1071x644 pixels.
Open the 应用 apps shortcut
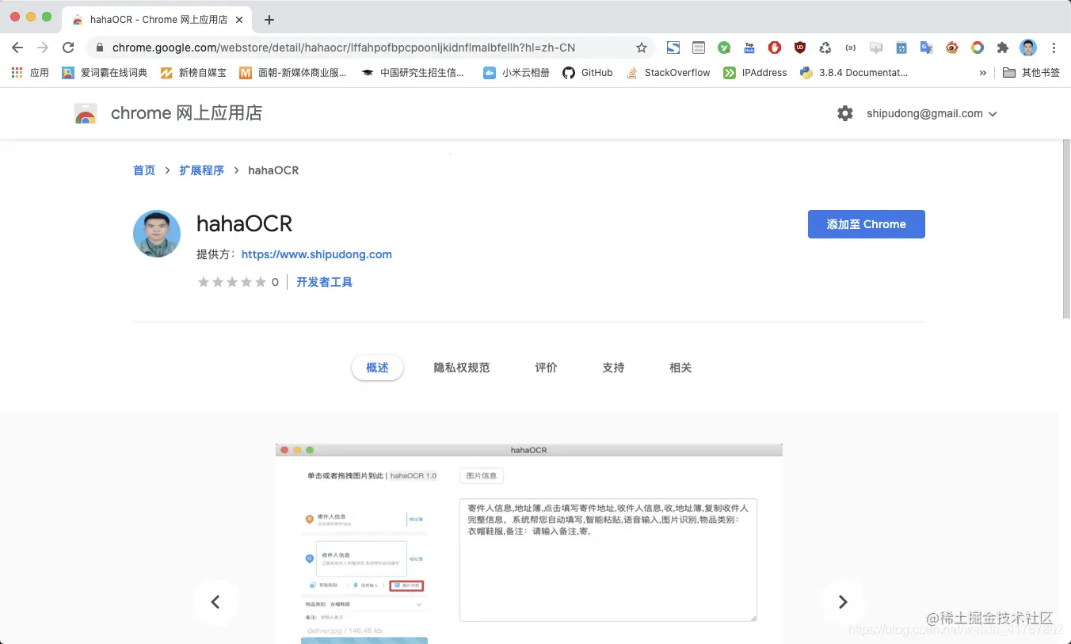tap(30, 72)
